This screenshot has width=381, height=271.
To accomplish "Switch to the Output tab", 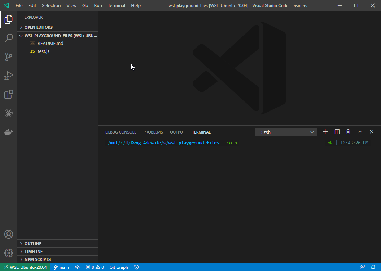I will click(178, 132).
